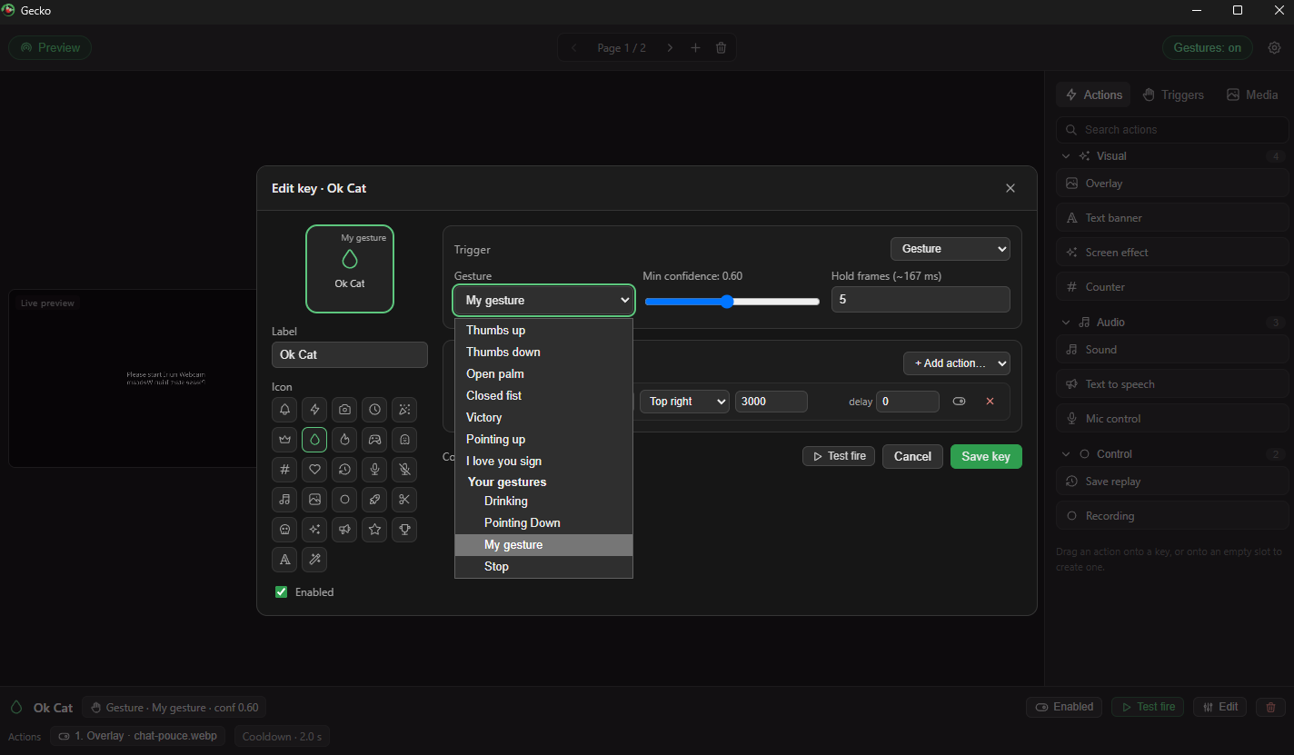Collapse the Visual actions section
This screenshot has height=755, width=1294.
point(1066,156)
